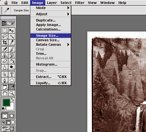The image size is (146, 132).
Task: Choose the Hand tool
Action: coord(5,93)
